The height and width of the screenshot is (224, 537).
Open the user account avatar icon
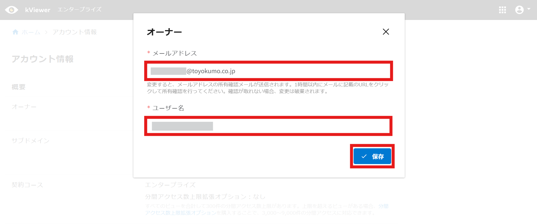tap(519, 10)
